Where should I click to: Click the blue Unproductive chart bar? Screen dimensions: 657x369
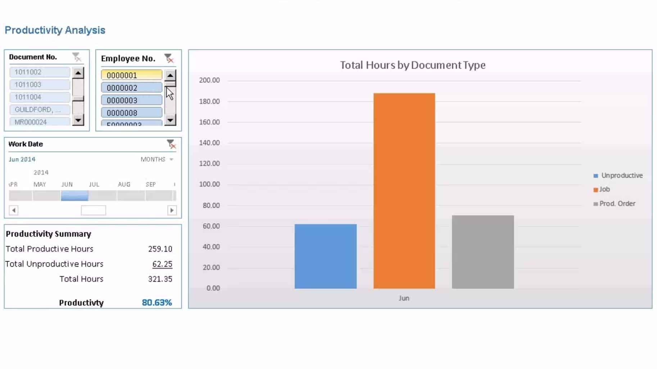326,256
